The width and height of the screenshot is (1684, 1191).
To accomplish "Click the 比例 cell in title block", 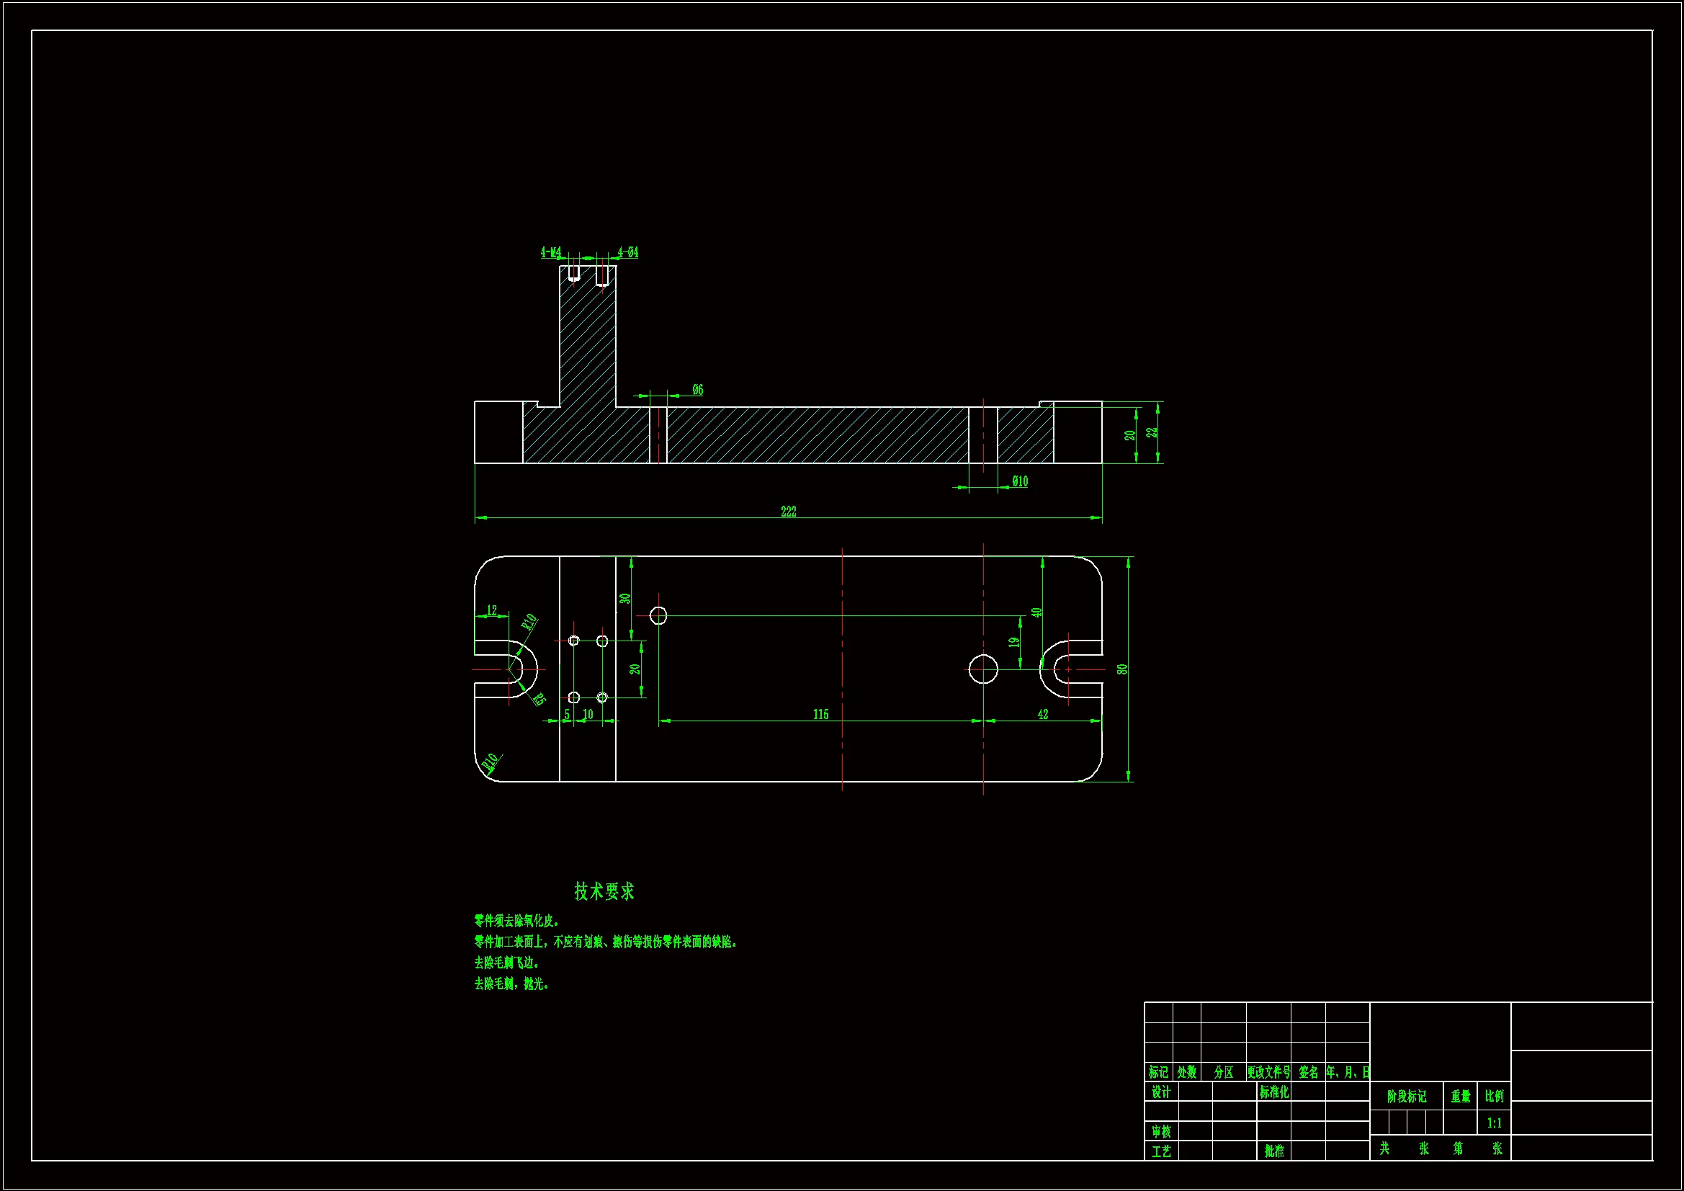I will click(1494, 1096).
